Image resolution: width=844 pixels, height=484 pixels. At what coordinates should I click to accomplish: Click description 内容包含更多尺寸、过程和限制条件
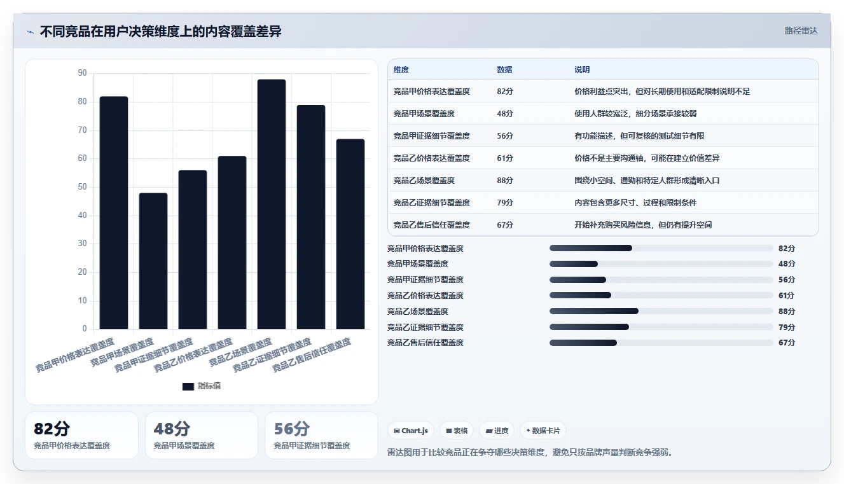635,203
